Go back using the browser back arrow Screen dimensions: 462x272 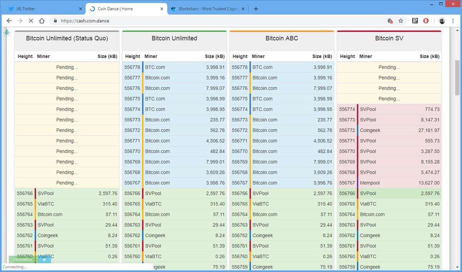[x=9, y=21]
